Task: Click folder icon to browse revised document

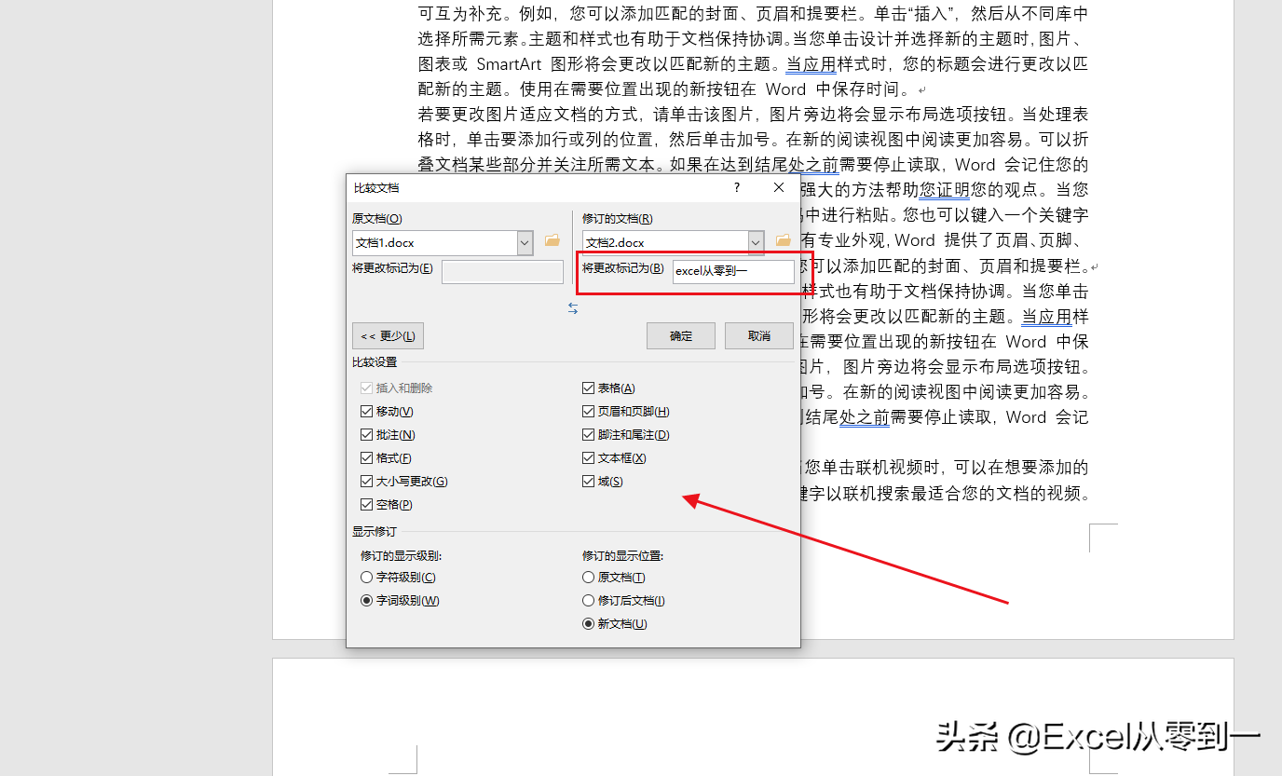Action: click(783, 241)
